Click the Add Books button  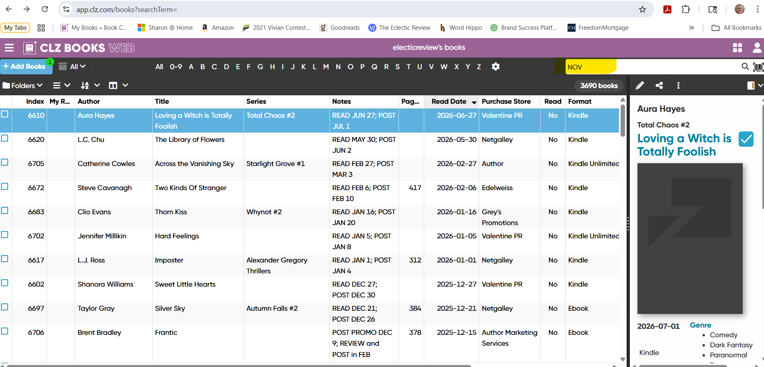pos(25,67)
